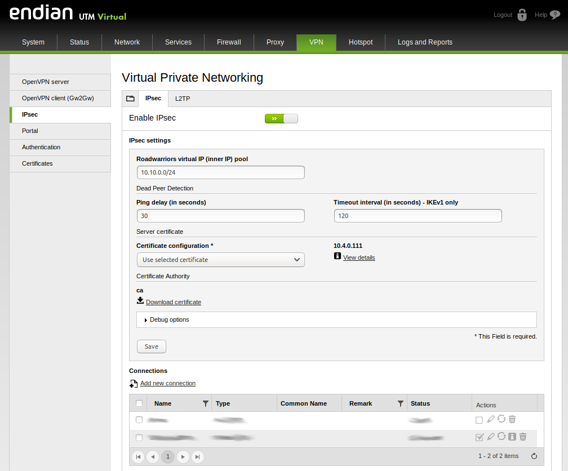Open OpenVPN server in sidebar

coord(60,82)
